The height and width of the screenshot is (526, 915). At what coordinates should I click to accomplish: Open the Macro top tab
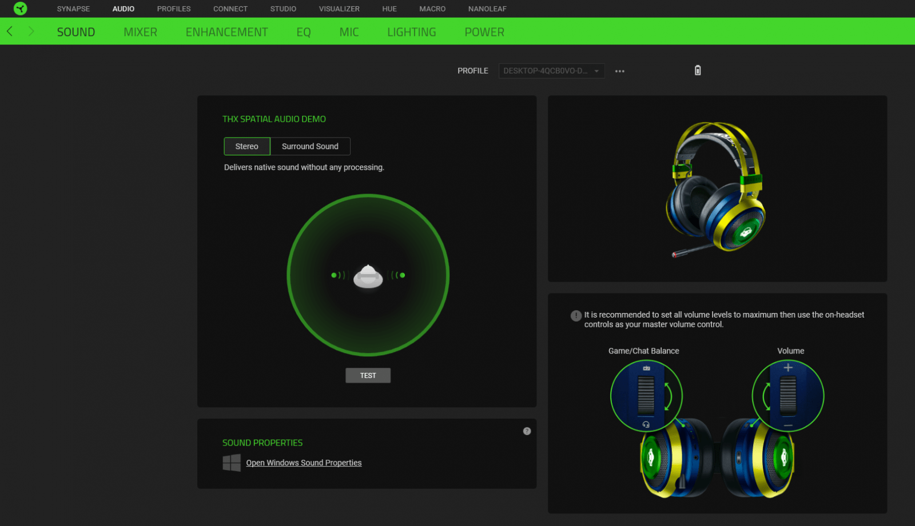(432, 9)
